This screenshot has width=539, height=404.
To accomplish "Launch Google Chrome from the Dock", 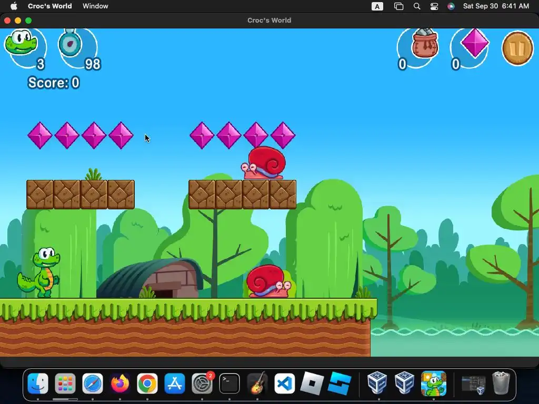I will click(x=147, y=383).
